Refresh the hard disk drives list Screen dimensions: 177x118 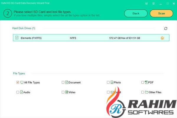point(166,28)
